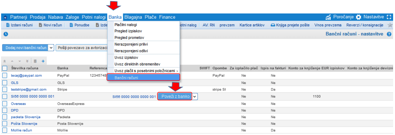Screen dimensions: 395x135
Task: Check the Overseas row checkbox
Action: (5, 104)
